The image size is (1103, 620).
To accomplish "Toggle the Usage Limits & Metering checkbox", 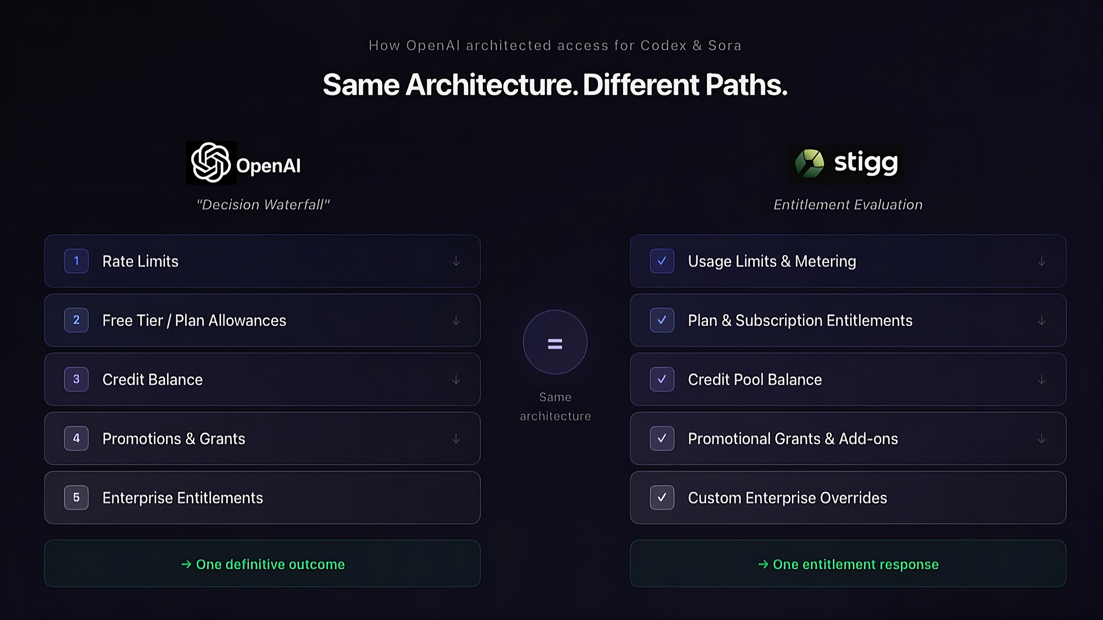I will 662,261.
